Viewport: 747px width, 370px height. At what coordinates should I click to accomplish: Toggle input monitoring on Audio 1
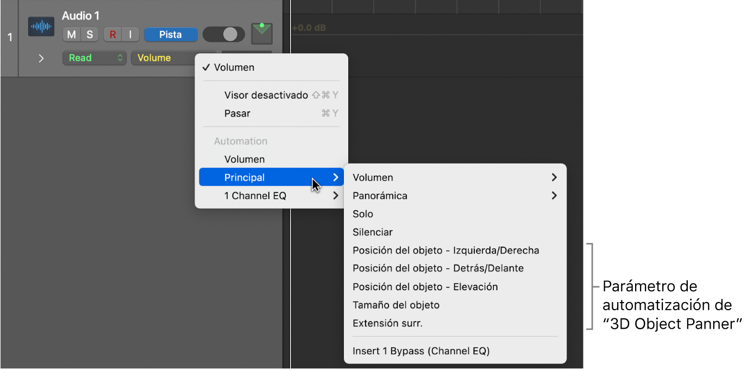coord(130,35)
